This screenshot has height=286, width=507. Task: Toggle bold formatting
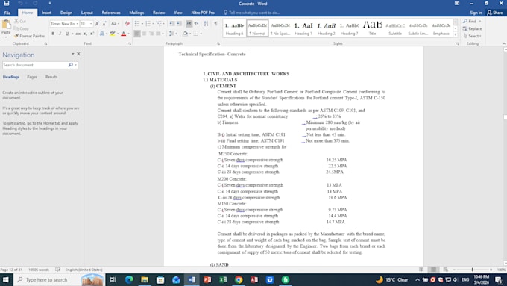(x=53, y=34)
